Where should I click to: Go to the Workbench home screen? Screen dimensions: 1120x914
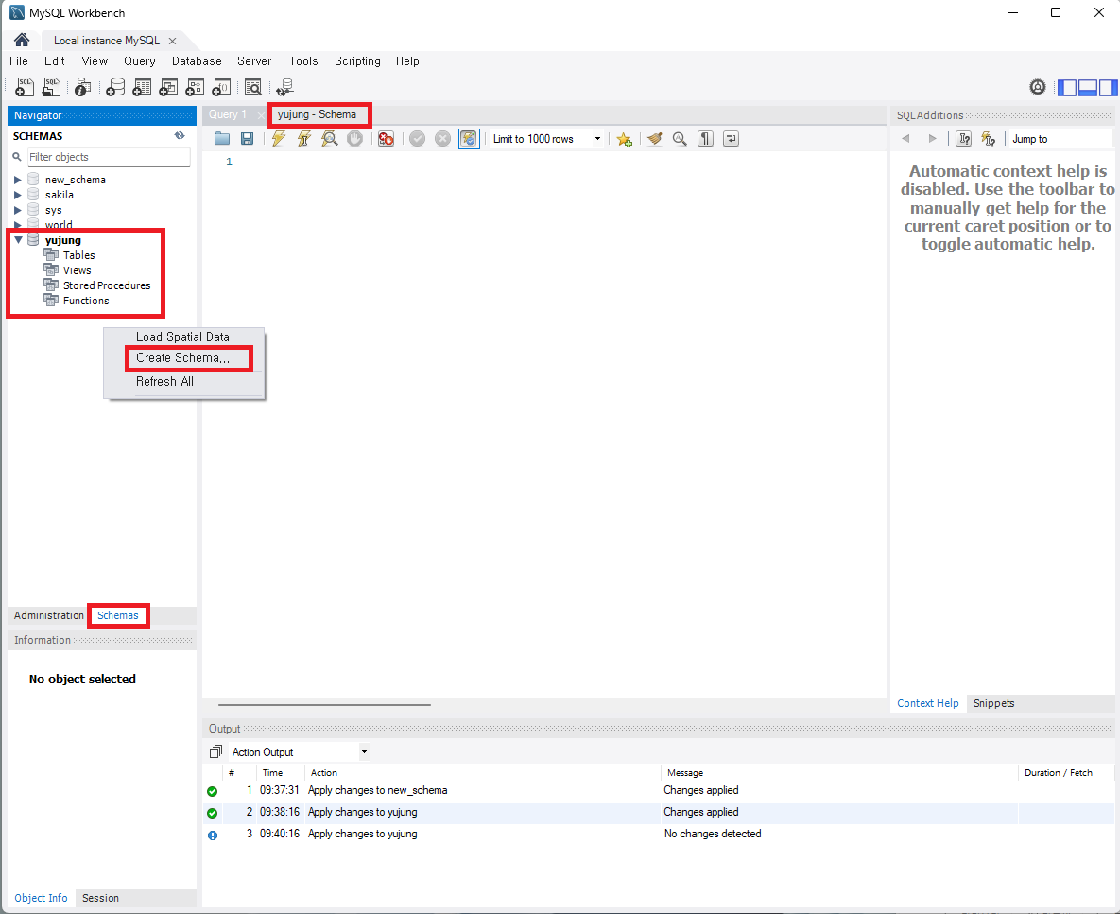22,40
